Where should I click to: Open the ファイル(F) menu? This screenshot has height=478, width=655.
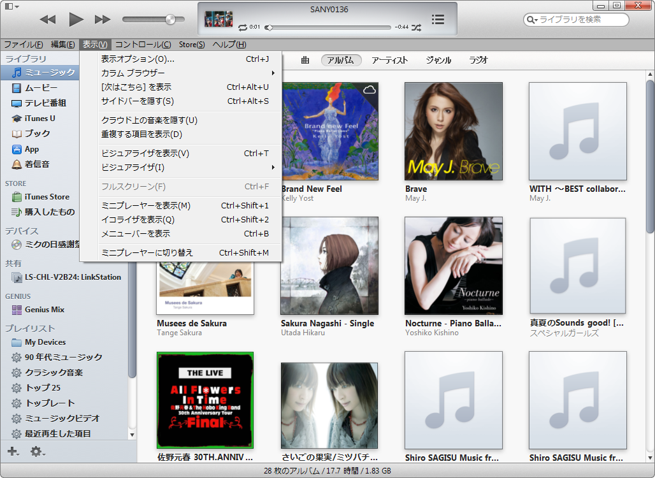coord(24,44)
